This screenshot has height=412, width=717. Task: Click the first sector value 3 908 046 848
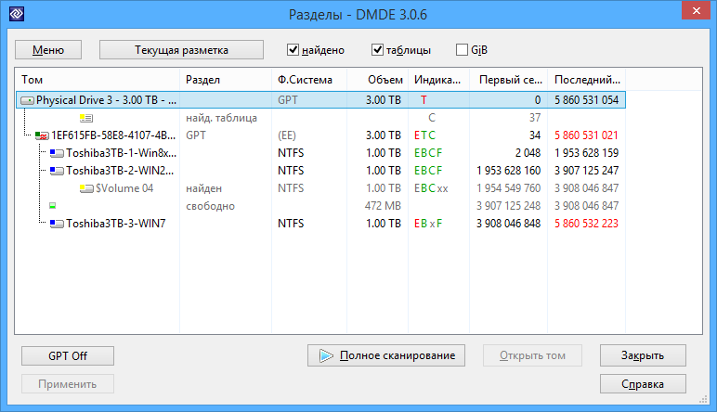pos(508,224)
